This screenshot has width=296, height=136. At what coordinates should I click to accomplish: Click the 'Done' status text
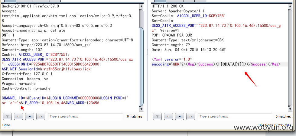(6, 125)
